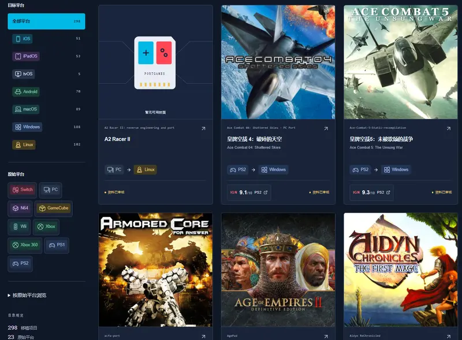The height and width of the screenshot is (340, 462).
Task: Select Xbox original platform chip
Action: click(46, 227)
